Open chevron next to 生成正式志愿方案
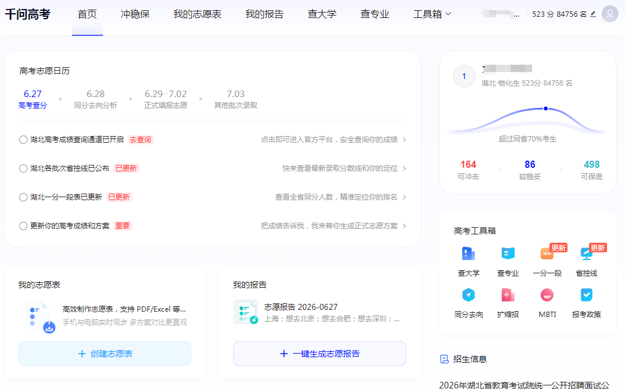The width and height of the screenshot is (625, 389). point(404,226)
